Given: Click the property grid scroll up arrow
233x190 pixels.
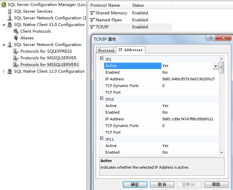Looking at the screenshot, I should pos(222,59).
